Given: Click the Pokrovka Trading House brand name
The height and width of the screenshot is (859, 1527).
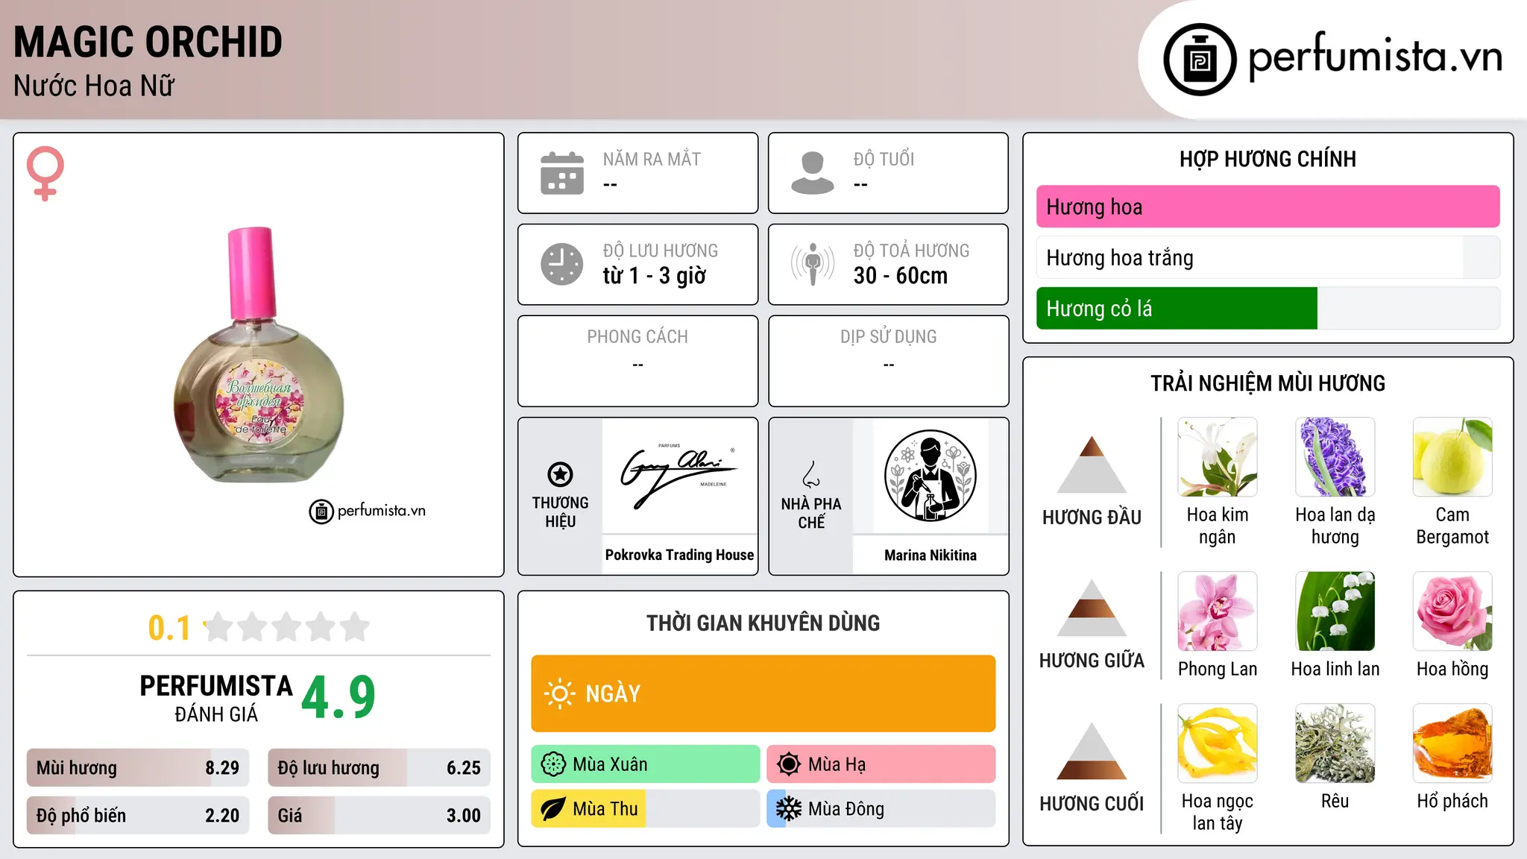Looking at the screenshot, I should 679,555.
